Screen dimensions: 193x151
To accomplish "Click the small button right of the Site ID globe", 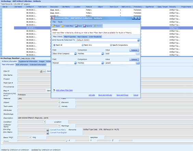I will click(44, 71).
